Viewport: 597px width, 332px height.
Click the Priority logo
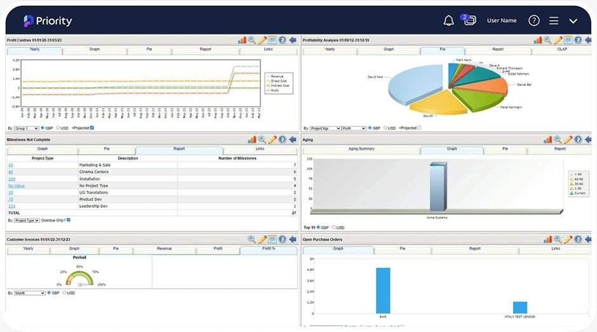point(48,21)
